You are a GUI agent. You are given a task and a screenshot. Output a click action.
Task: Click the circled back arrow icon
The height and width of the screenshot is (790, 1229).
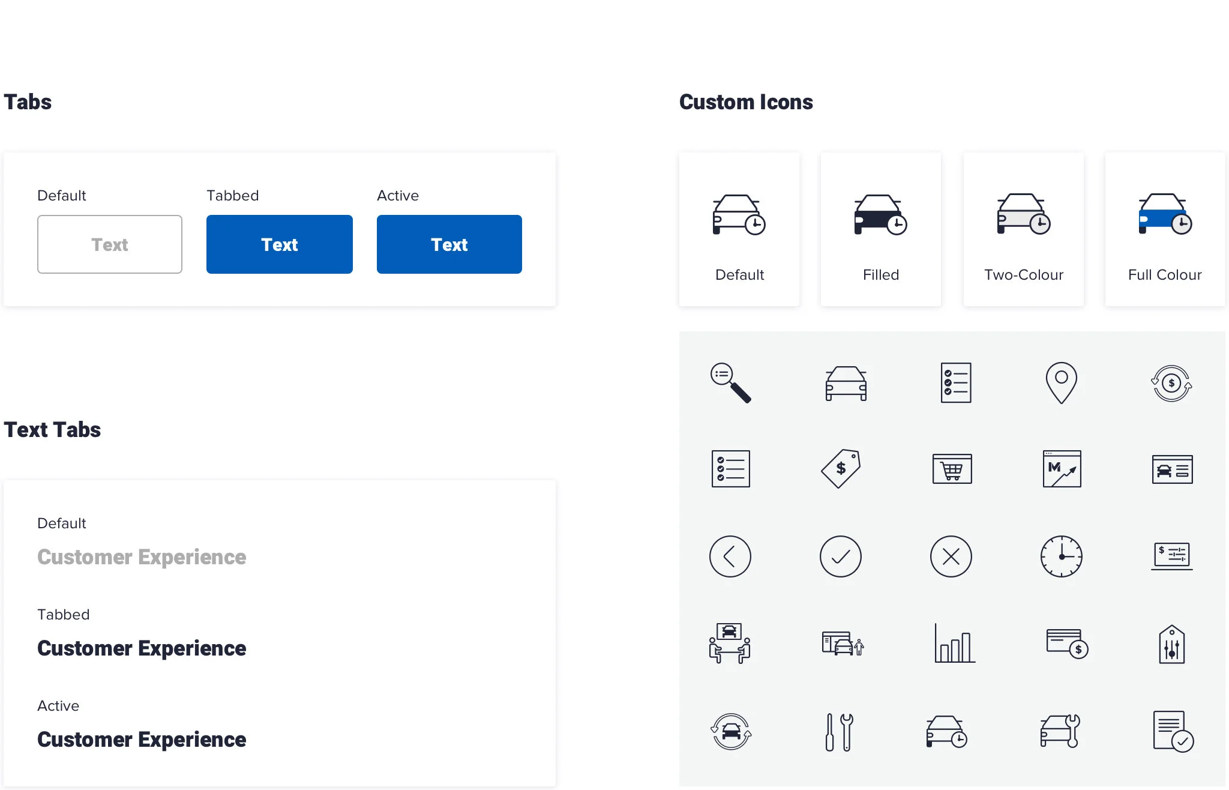(730, 556)
